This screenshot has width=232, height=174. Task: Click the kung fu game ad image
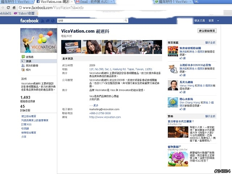(x=178, y=132)
